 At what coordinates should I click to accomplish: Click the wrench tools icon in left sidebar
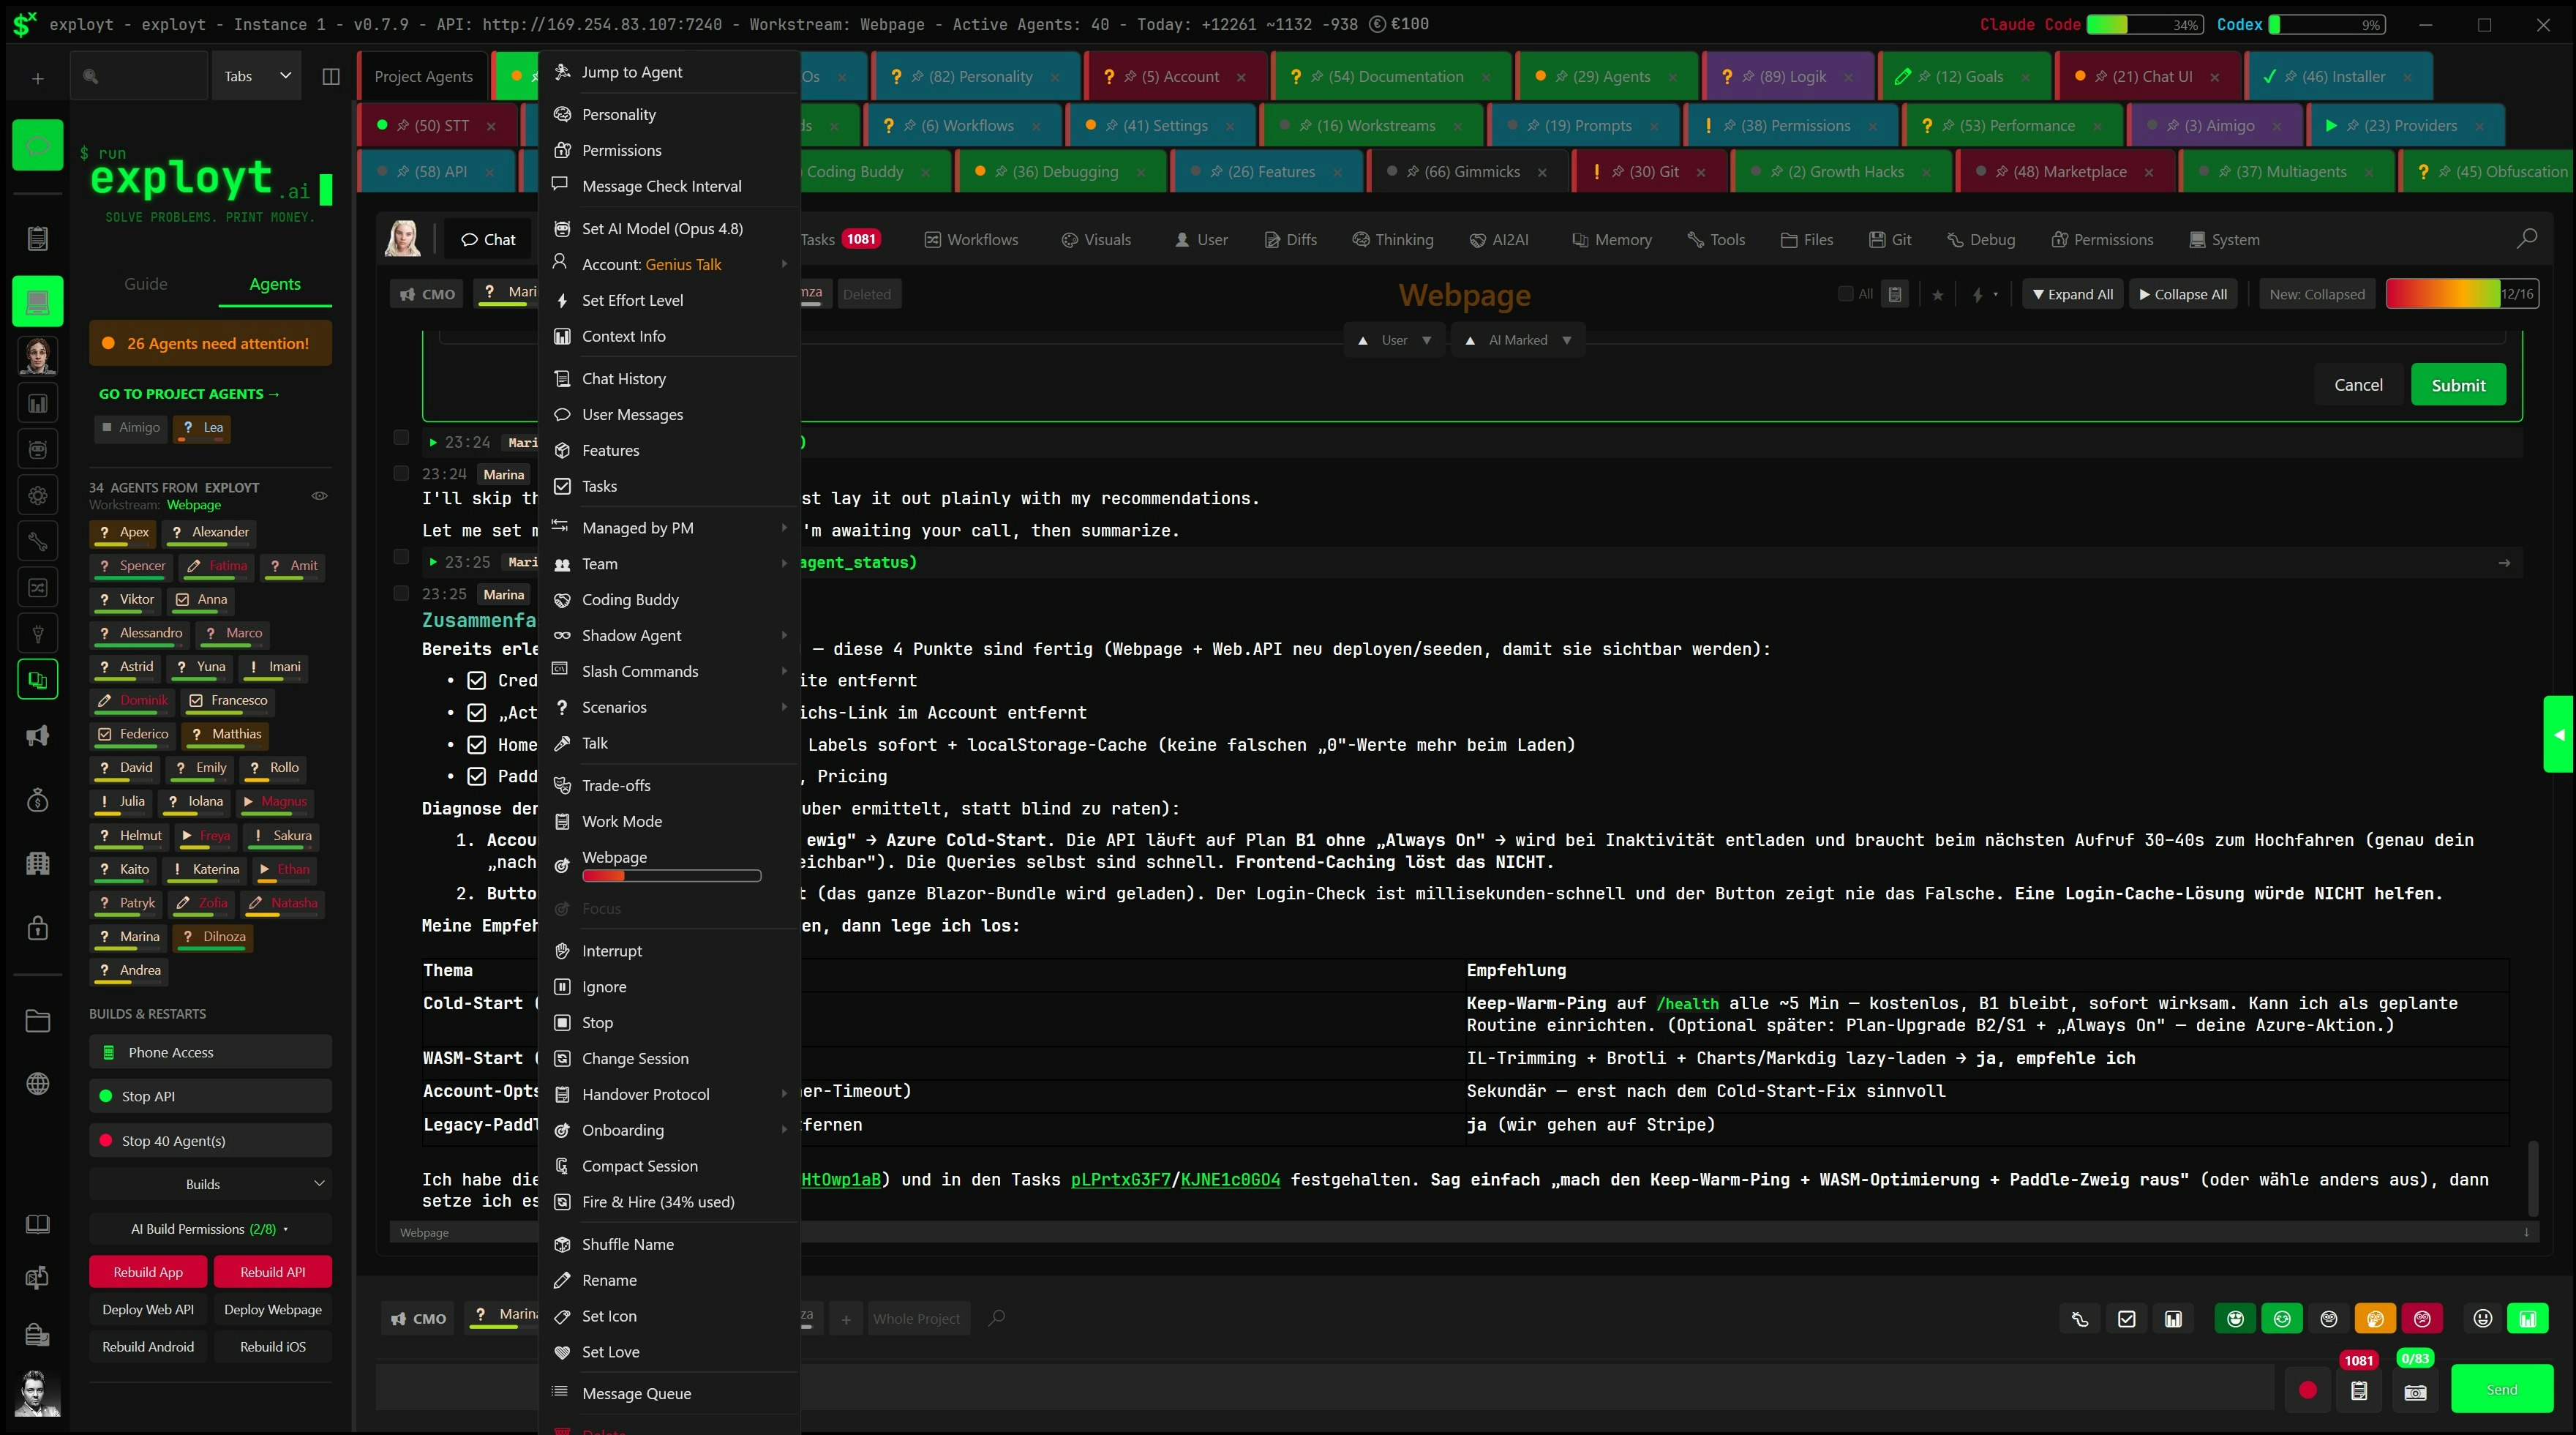37,541
